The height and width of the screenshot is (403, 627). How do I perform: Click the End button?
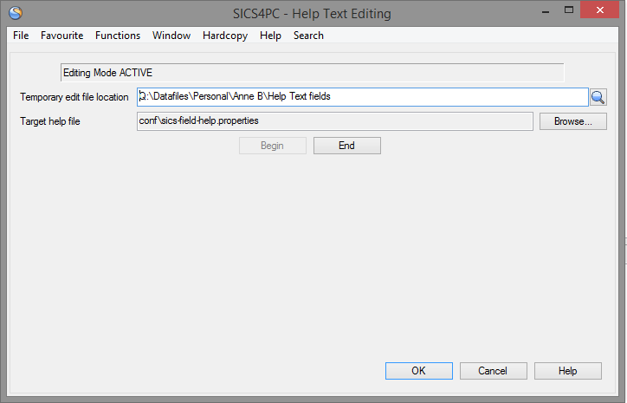pos(346,146)
